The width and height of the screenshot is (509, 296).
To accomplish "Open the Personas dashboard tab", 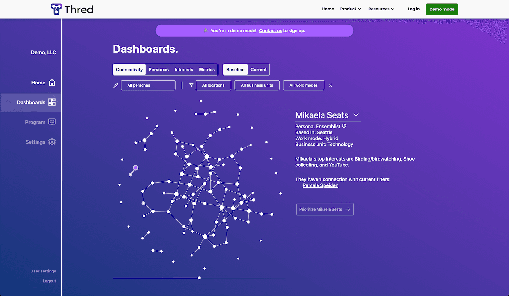I will pos(158,70).
